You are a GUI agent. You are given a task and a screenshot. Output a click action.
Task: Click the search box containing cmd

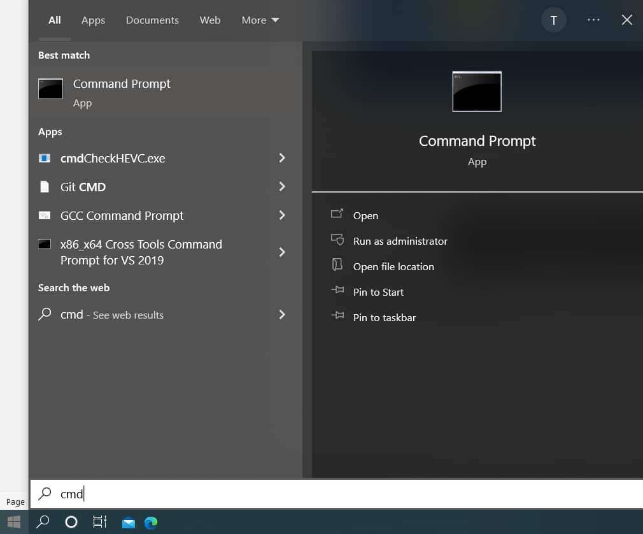coord(318,494)
